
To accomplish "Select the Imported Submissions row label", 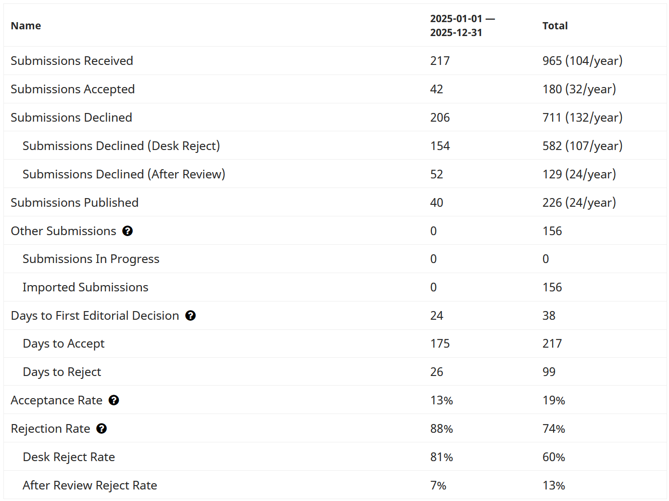I will pyautogui.click(x=86, y=288).
